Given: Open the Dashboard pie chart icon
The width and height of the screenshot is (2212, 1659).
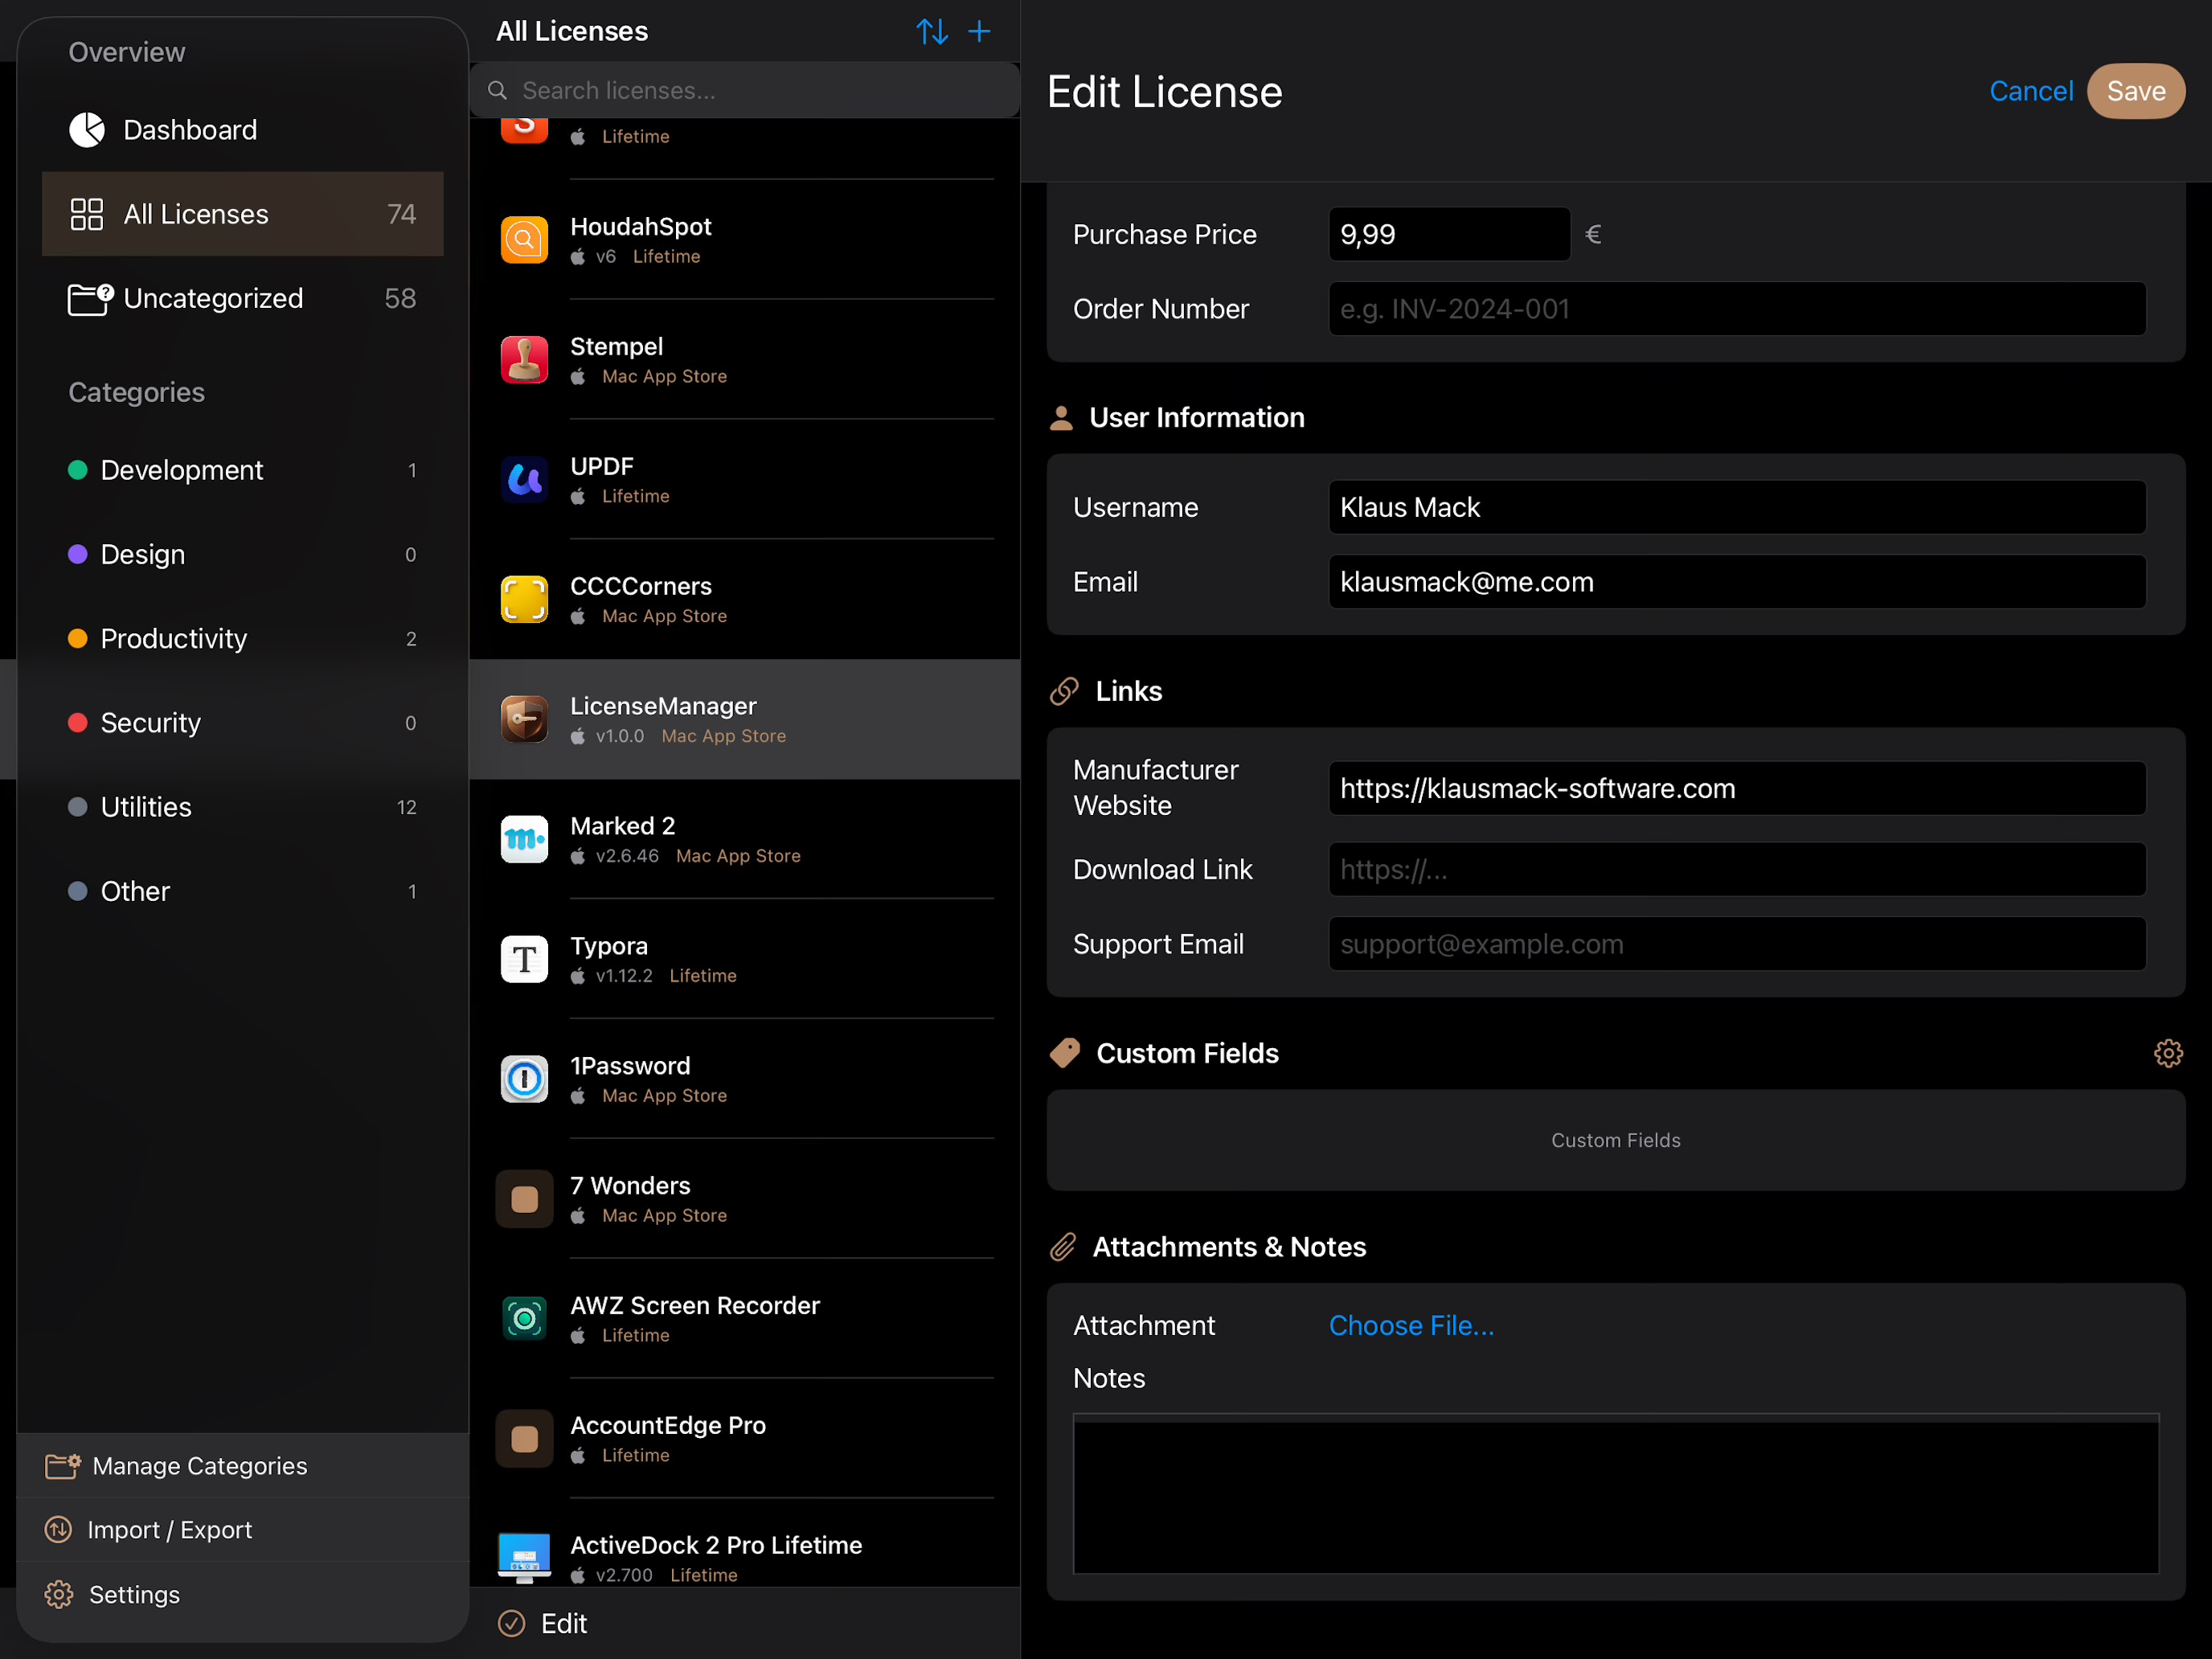Looking at the screenshot, I should [x=87, y=130].
